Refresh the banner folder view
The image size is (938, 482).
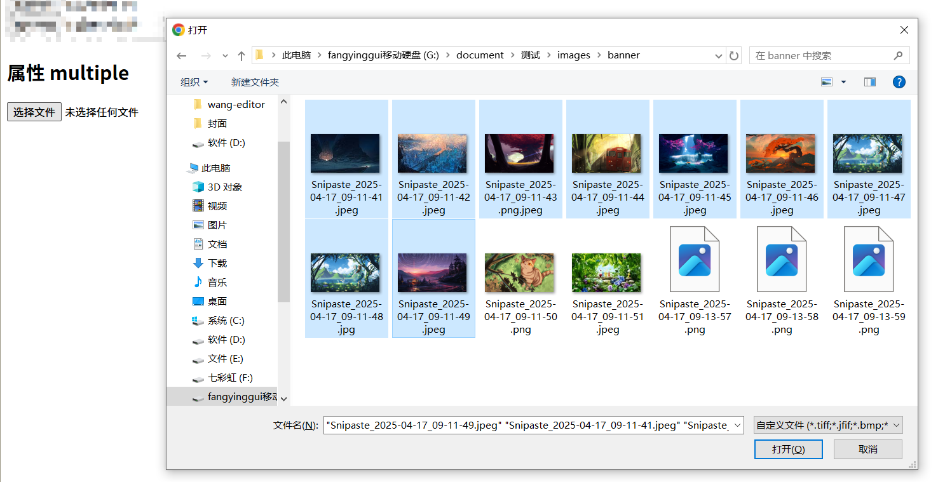pos(733,56)
